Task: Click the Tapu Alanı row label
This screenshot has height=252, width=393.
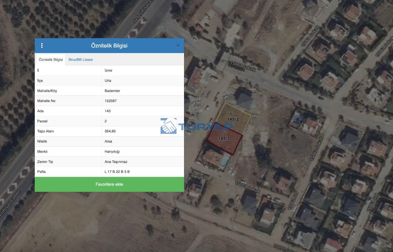Action: click(46, 131)
